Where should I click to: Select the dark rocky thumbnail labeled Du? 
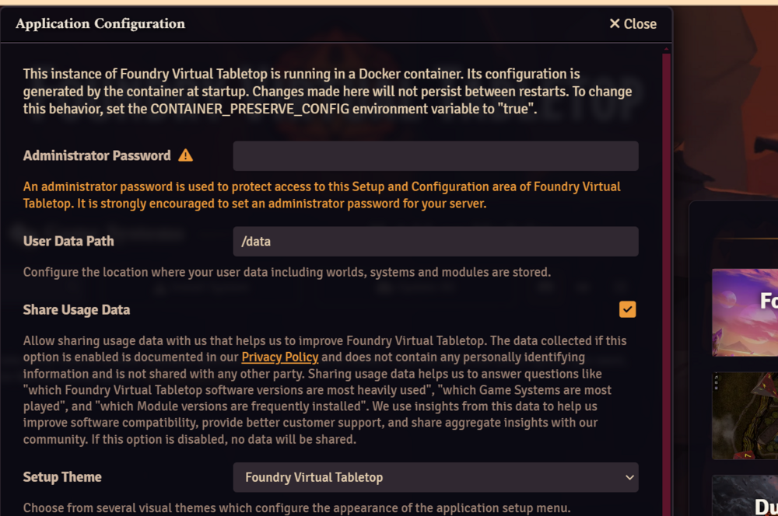[745, 496]
